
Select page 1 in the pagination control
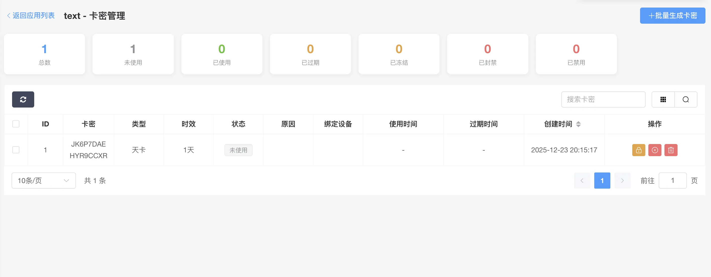[602, 180]
